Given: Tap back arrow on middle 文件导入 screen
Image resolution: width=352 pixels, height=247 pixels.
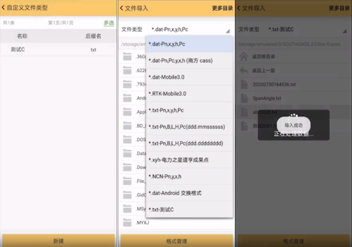Looking at the screenshot, I should pyautogui.click(x=122, y=8).
